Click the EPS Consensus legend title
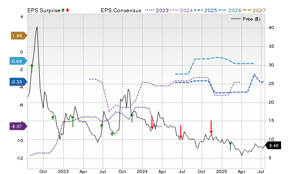Viewport: 292px width, 174px height. [121, 10]
